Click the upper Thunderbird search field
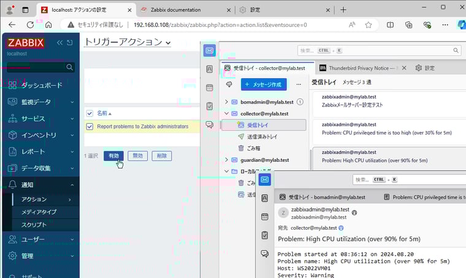 tap(379, 50)
